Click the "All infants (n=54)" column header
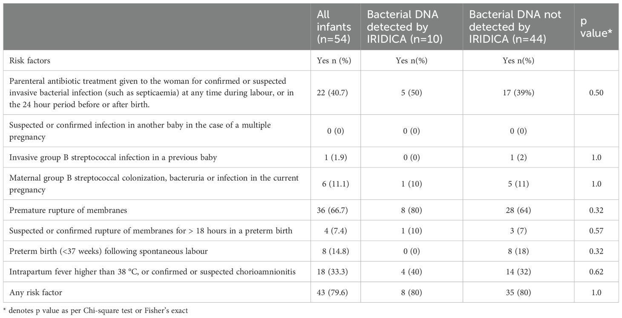The width and height of the screenshot is (622, 318). coord(334,27)
